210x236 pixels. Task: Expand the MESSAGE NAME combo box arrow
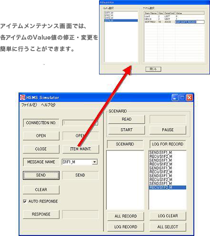(95, 162)
